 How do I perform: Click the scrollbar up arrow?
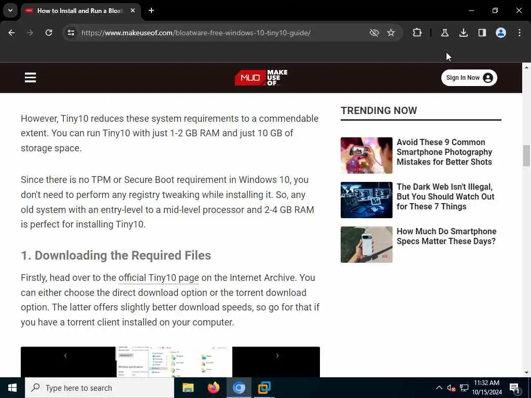[x=526, y=67]
